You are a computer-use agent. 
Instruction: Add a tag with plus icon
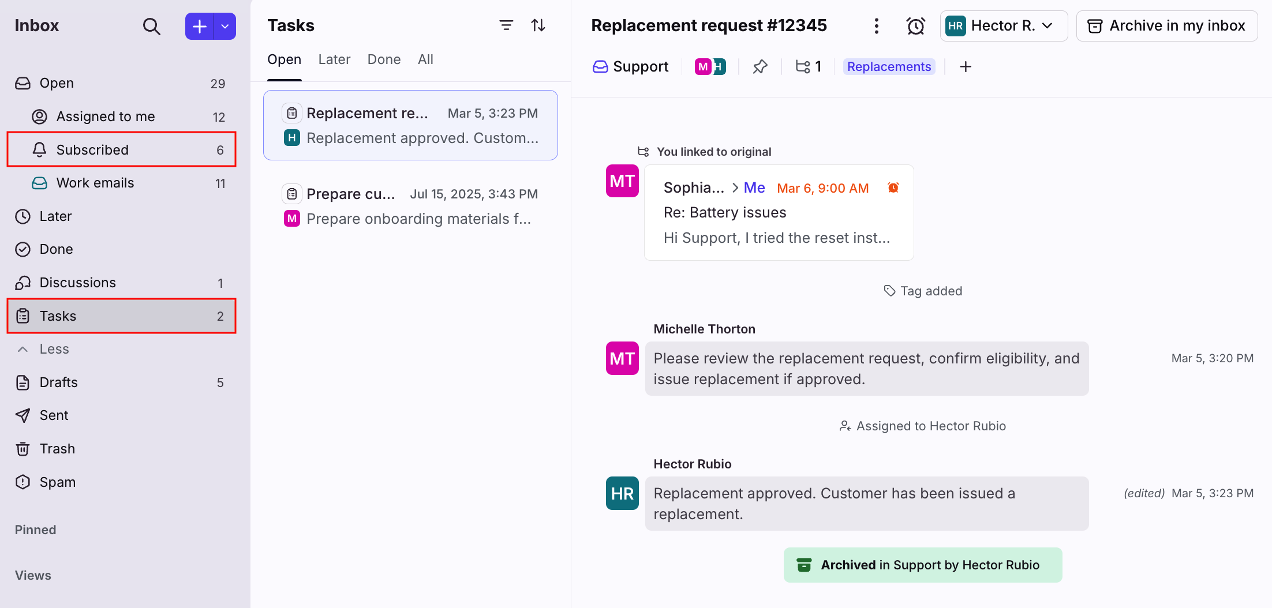(x=966, y=67)
